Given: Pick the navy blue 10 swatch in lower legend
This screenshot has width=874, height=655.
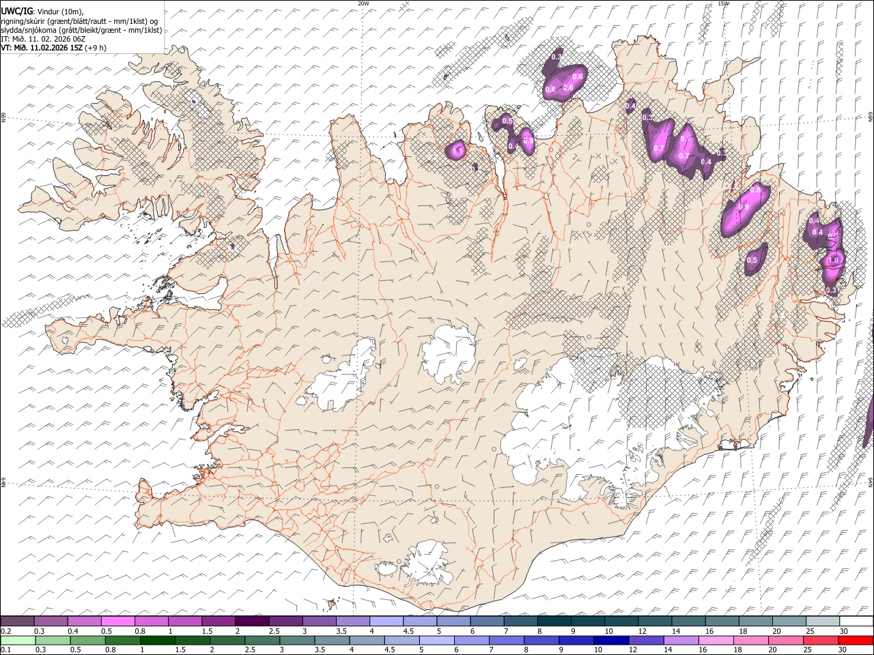Looking at the screenshot, I should [x=611, y=640].
